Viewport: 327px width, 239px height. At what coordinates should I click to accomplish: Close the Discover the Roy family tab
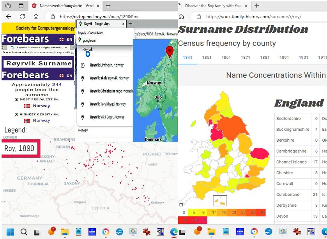[x=246, y=6]
